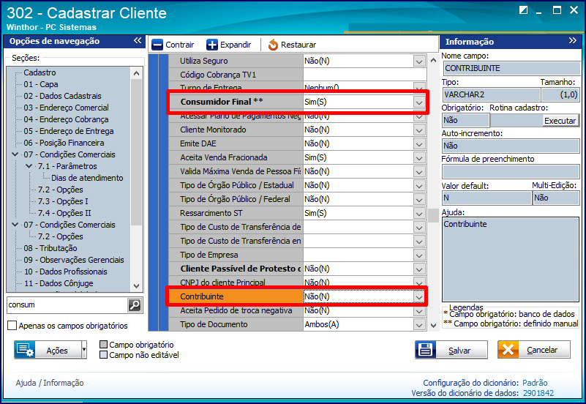Click the Ajuda text area showing Contribuinte

pyautogui.click(x=511, y=259)
